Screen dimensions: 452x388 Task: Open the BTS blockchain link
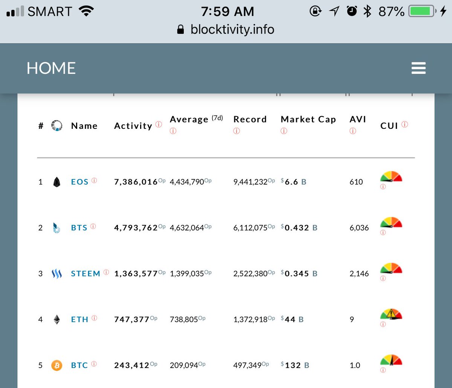pos(79,228)
